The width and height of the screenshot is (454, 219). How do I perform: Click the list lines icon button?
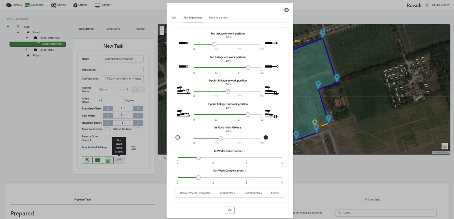coord(98,160)
